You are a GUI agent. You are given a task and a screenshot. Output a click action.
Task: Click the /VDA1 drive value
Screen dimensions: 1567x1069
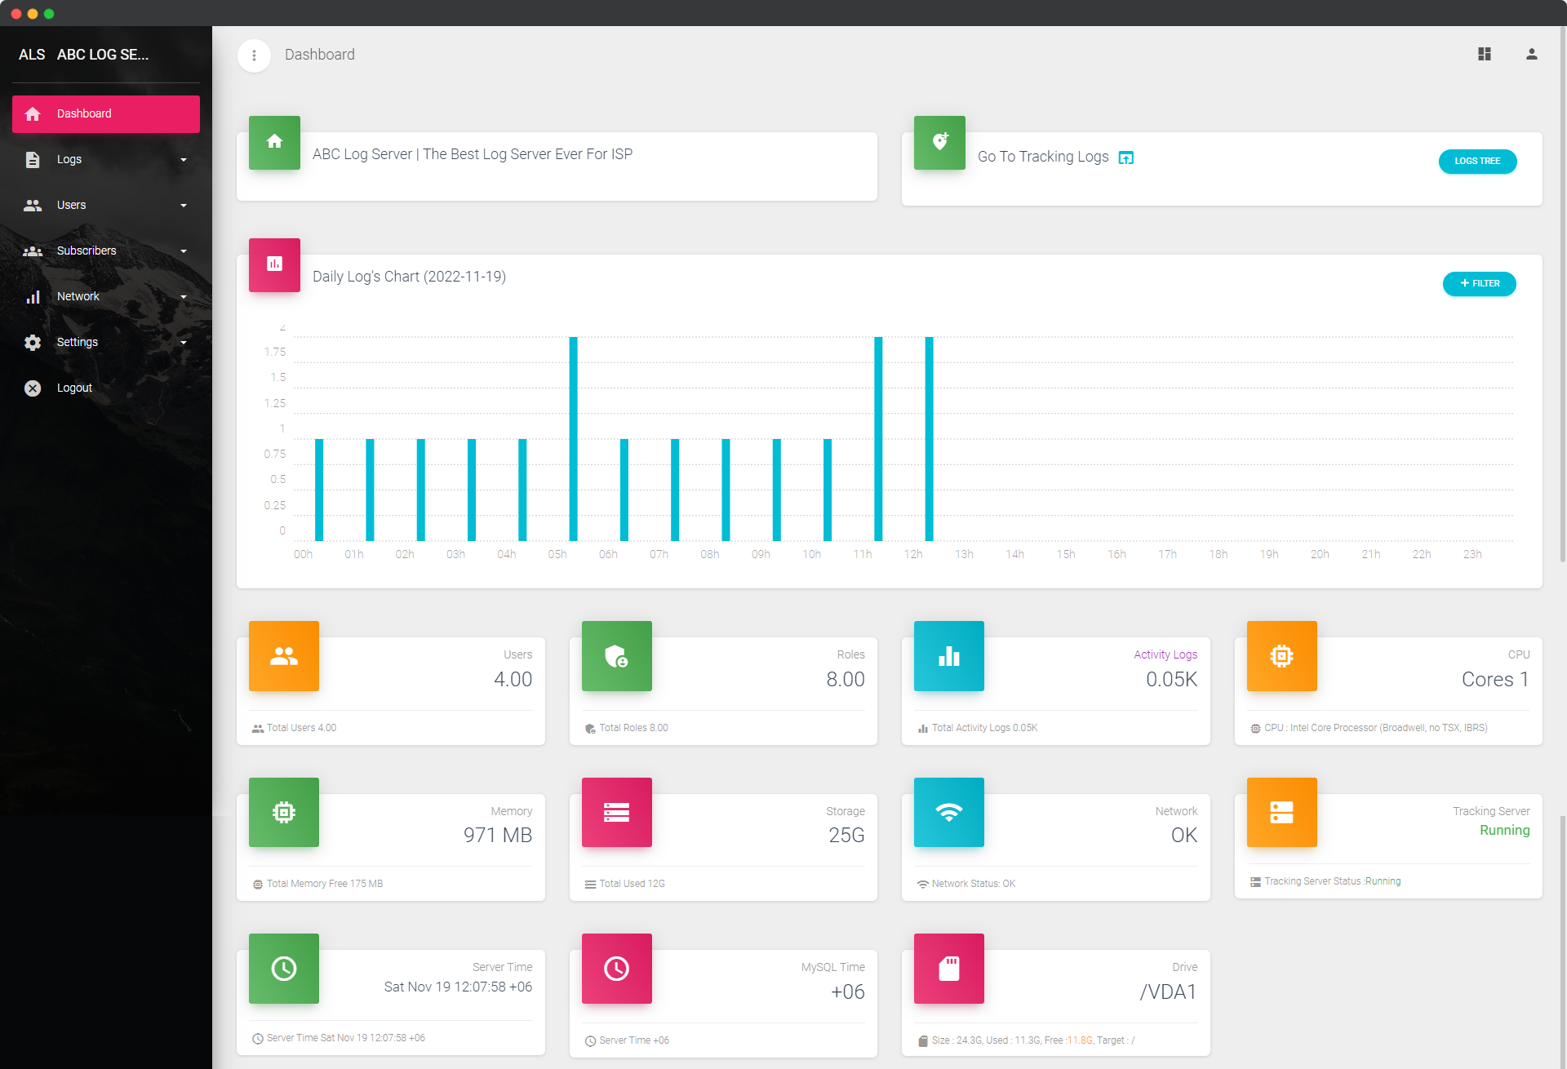1168,992
